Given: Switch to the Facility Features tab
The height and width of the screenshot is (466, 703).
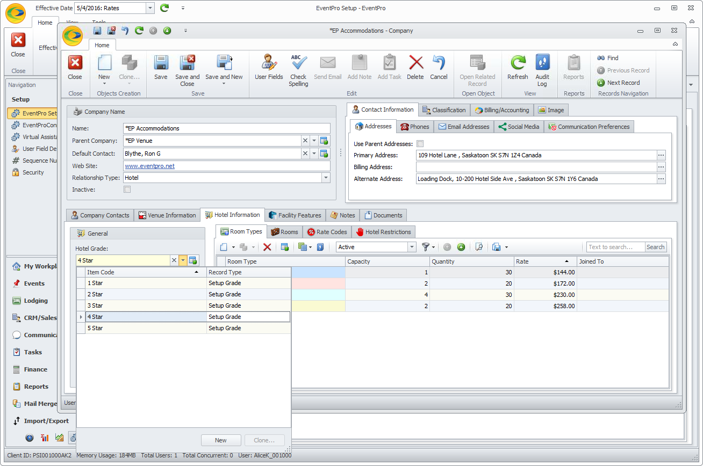Looking at the screenshot, I should click(x=295, y=215).
